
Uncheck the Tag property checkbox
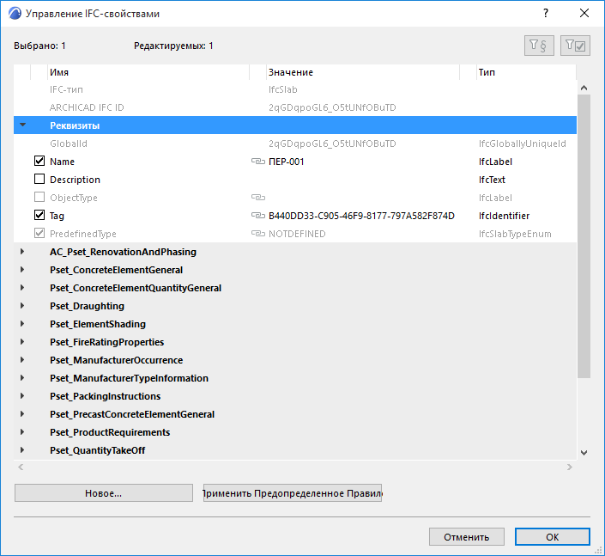click(39, 216)
